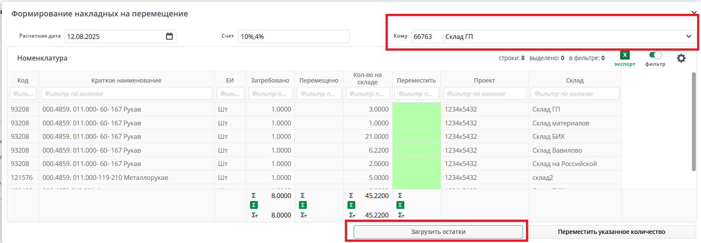The image size is (701, 243).
Task: Expand the Кому warehouse dropdown
Action: [x=688, y=36]
